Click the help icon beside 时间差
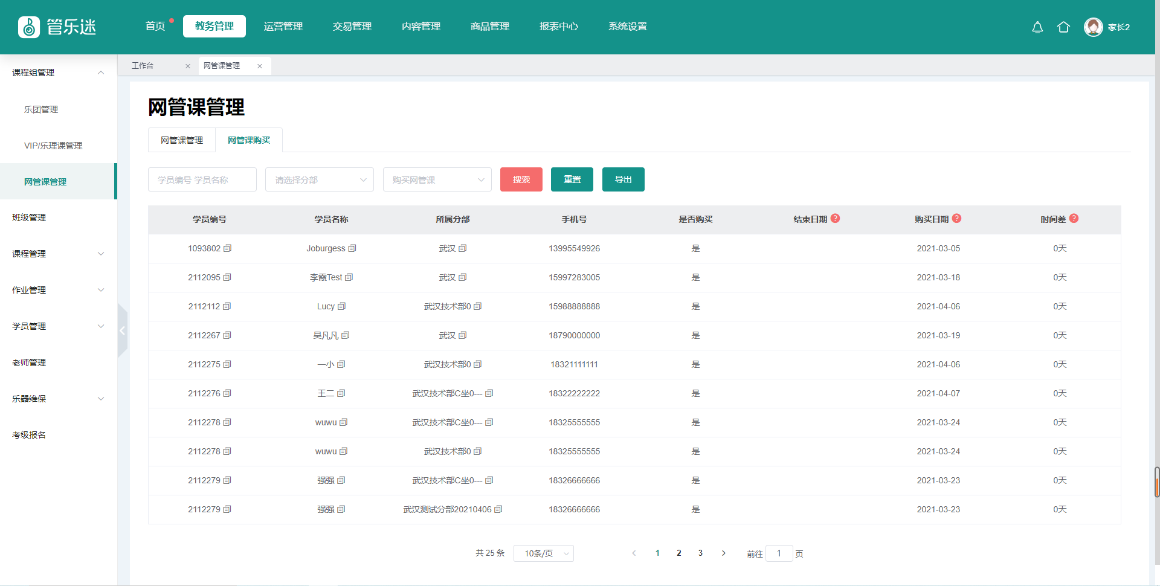 (x=1074, y=219)
